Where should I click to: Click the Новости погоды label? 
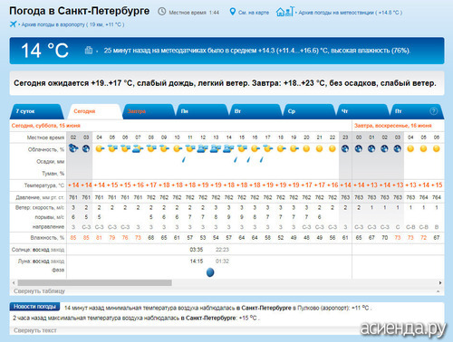click(34, 307)
